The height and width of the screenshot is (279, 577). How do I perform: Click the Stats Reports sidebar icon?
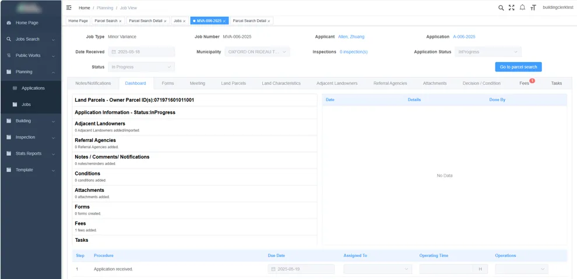pos(9,153)
